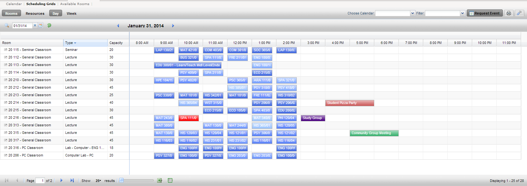Switch to the Scheduling Grids tab
527x186 pixels.
click(41, 4)
